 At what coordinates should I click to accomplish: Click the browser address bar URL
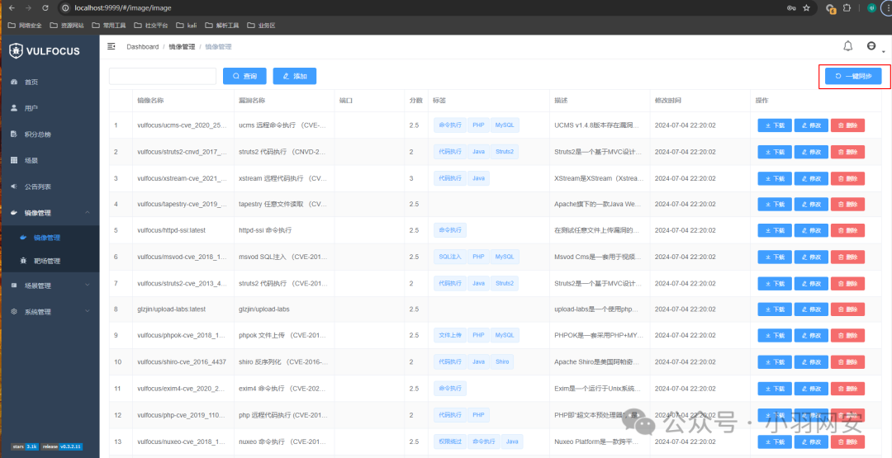123,8
